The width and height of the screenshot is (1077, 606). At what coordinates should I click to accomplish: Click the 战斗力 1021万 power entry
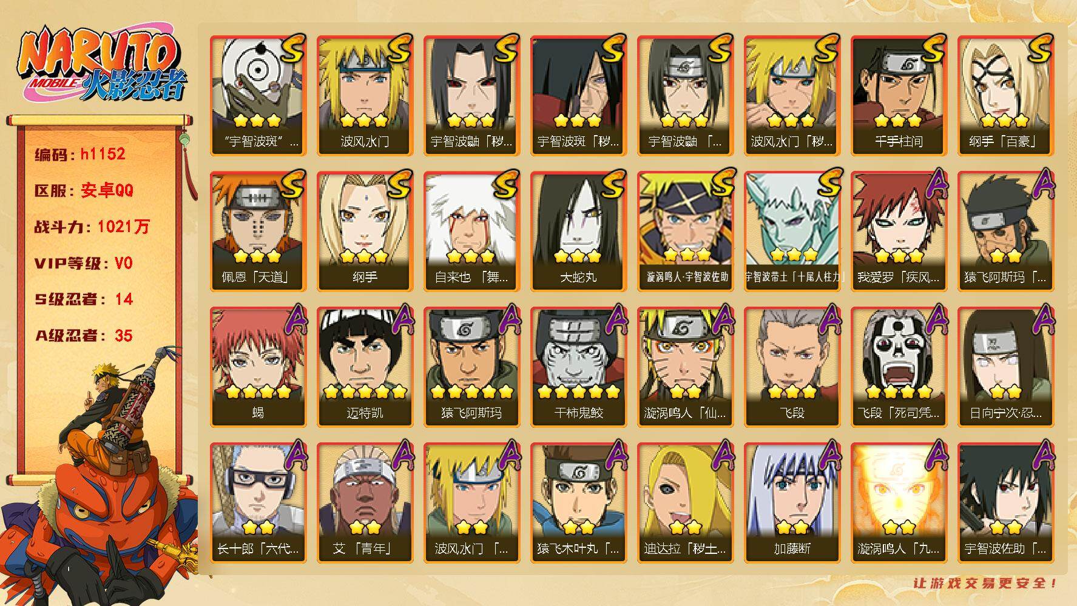click(x=92, y=227)
